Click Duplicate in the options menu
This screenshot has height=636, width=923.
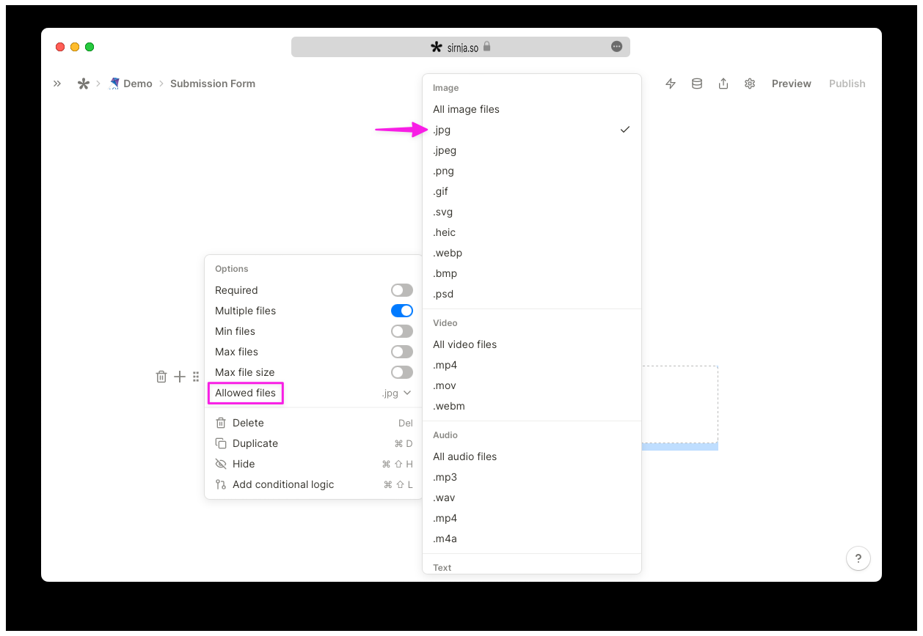tap(314, 443)
